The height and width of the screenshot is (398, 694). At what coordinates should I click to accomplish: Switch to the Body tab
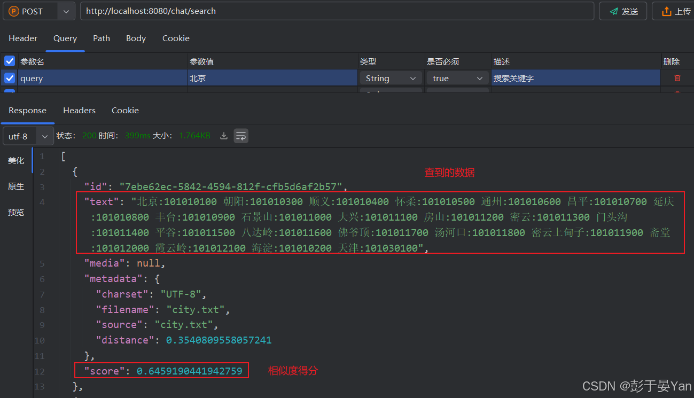136,38
